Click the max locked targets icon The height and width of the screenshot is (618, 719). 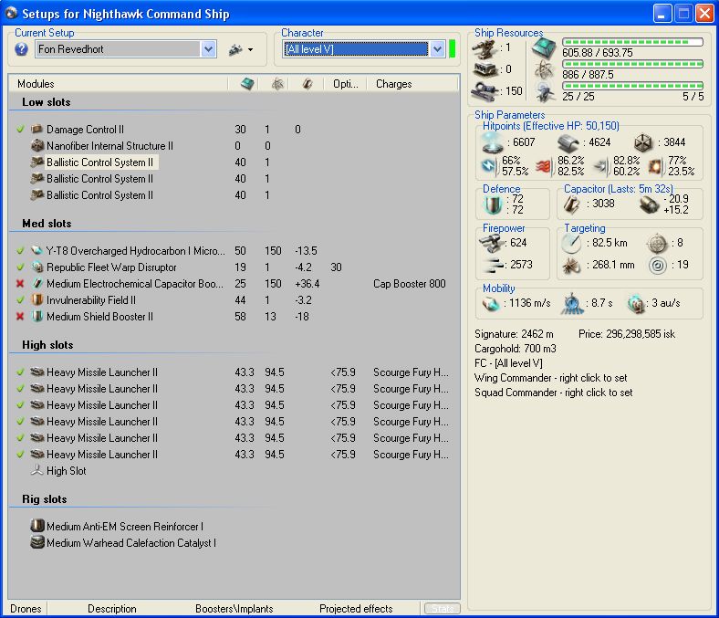(x=657, y=243)
